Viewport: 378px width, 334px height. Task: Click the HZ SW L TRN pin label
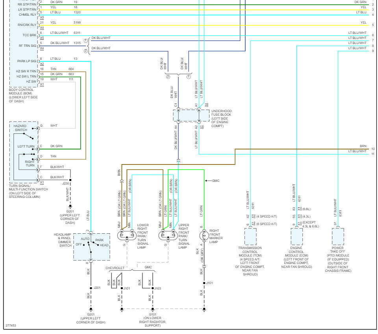click(x=26, y=76)
